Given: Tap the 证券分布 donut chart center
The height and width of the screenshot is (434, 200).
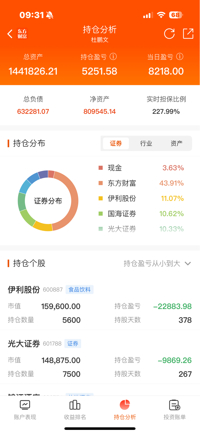Looking at the screenshot, I should [48, 201].
